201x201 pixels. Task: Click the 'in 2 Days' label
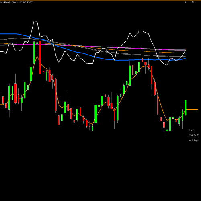coord(193,140)
